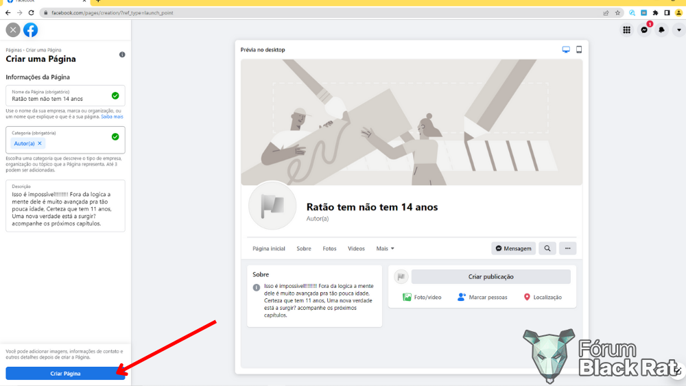Image resolution: width=686 pixels, height=386 pixels.
Task: Close the page creation panel with the X
Action: (x=13, y=29)
